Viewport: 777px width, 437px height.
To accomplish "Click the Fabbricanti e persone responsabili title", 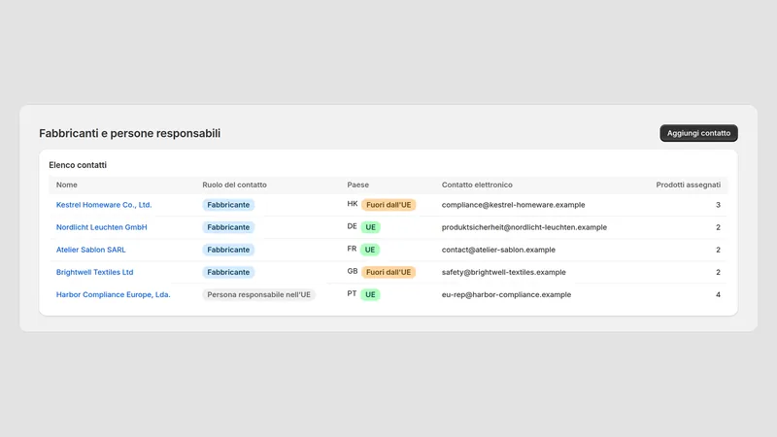I will pyautogui.click(x=130, y=133).
